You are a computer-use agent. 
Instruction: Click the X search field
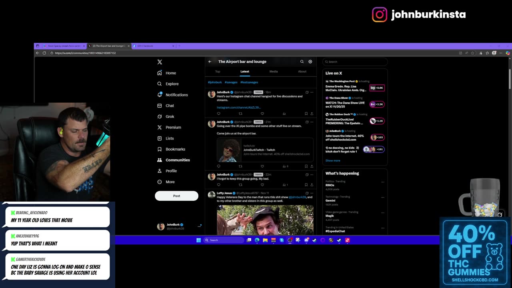pyautogui.click(x=355, y=62)
